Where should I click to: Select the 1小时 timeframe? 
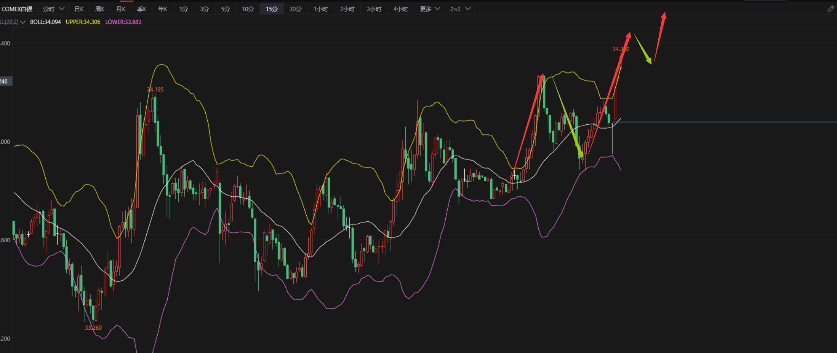(321, 9)
